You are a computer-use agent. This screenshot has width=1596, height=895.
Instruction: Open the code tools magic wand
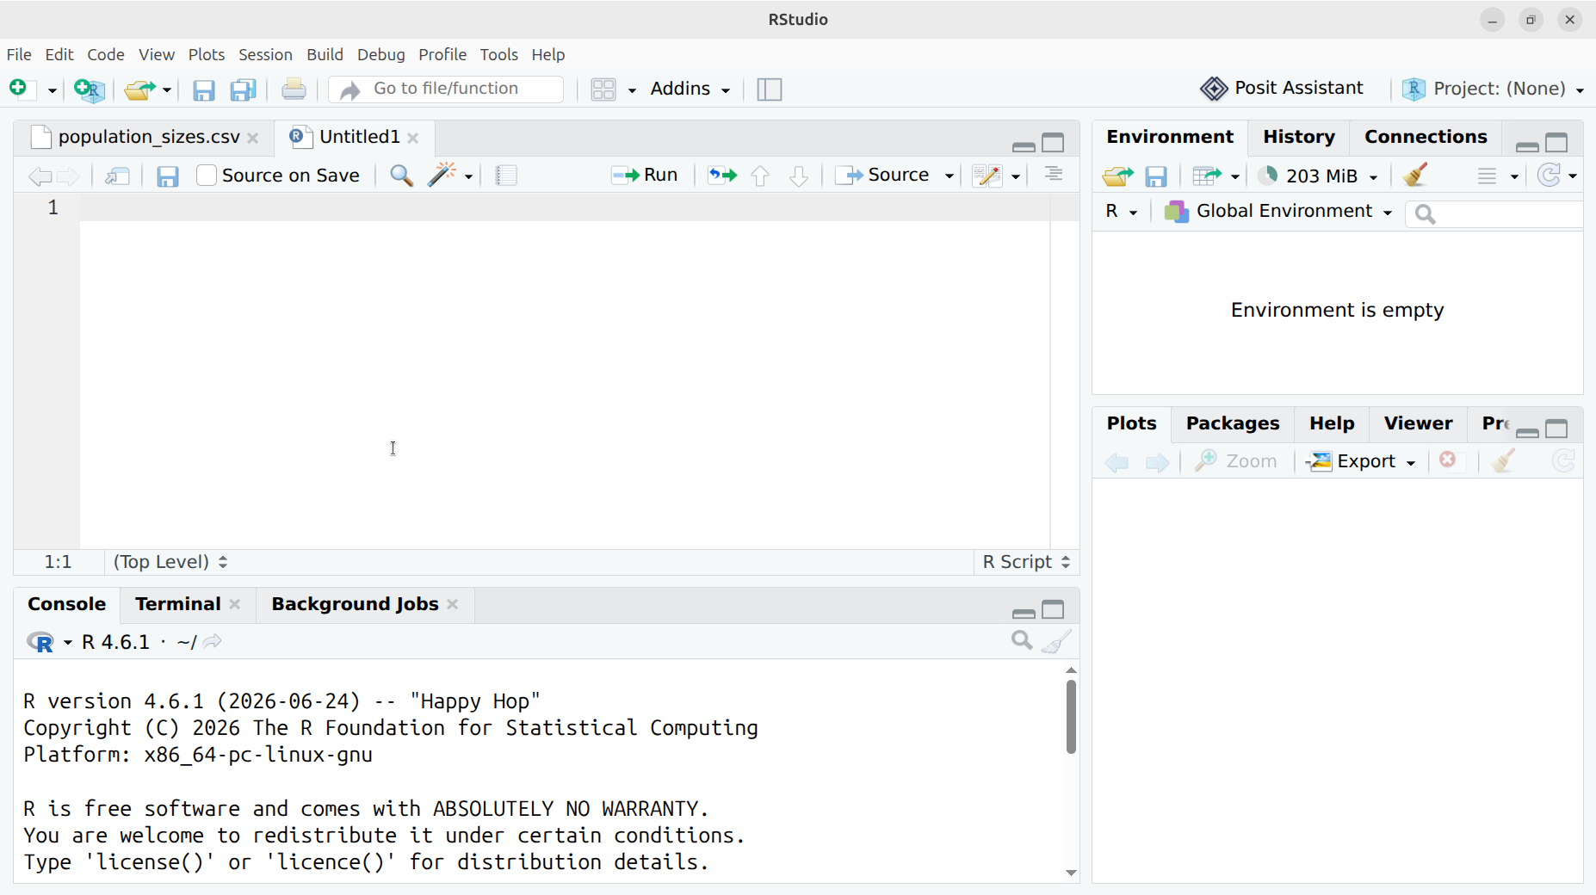click(x=442, y=175)
